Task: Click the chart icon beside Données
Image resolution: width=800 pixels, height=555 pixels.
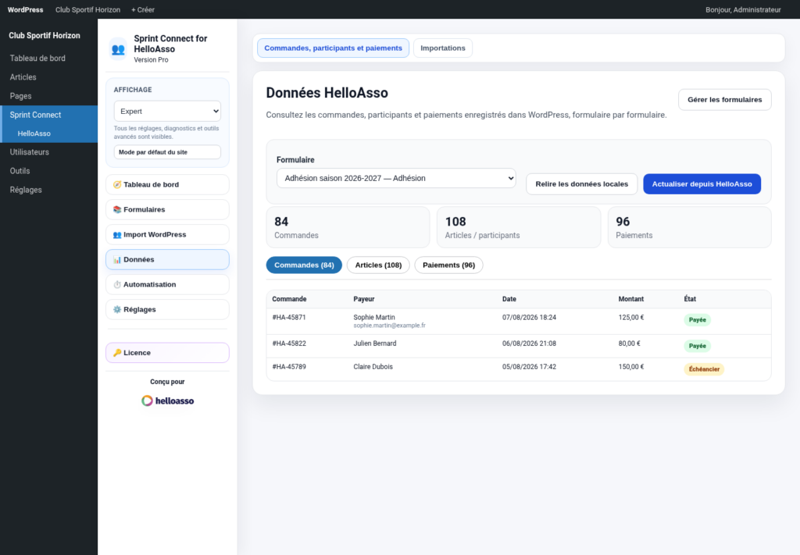Action: 117,259
